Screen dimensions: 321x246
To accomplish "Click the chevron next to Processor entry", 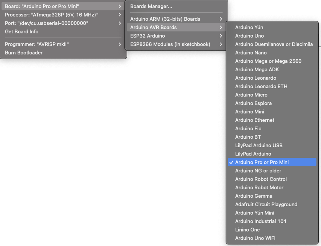I will pos(120,15).
